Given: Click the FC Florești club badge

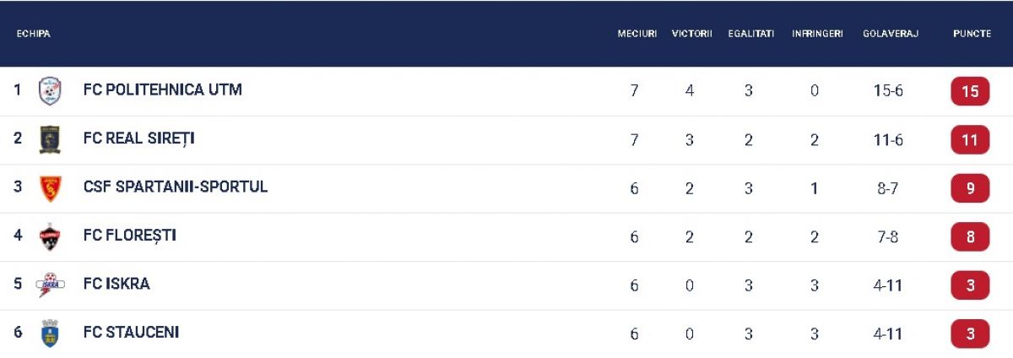Looking at the screenshot, I should (50, 236).
